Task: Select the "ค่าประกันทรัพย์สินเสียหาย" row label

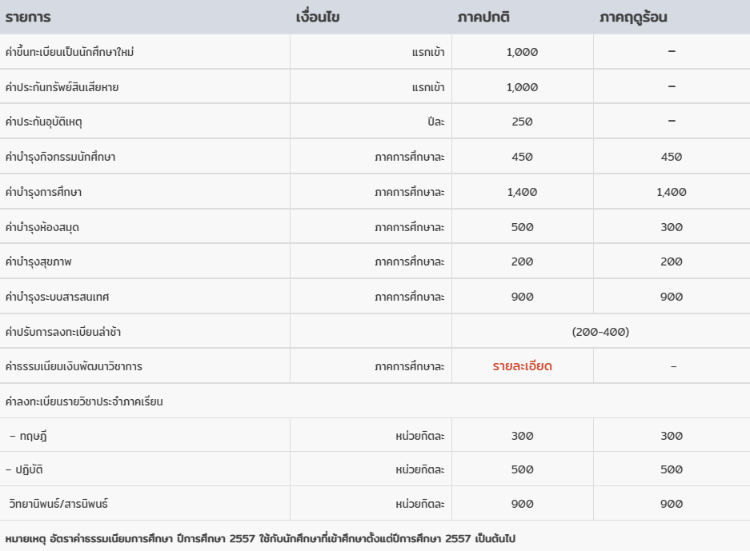Action: tap(62, 87)
